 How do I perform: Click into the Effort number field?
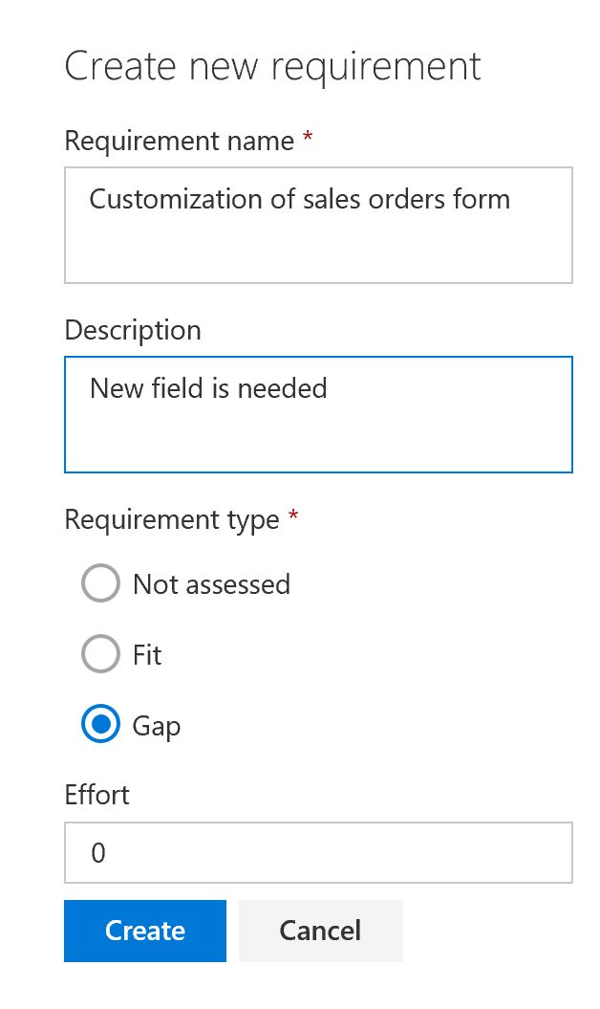pyautogui.click(x=318, y=852)
